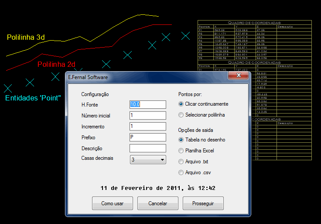Image resolution: width=321 pixels, height=224 pixels.
Task: Click the Entidades 'Point" cyan label
Action: 33,98
